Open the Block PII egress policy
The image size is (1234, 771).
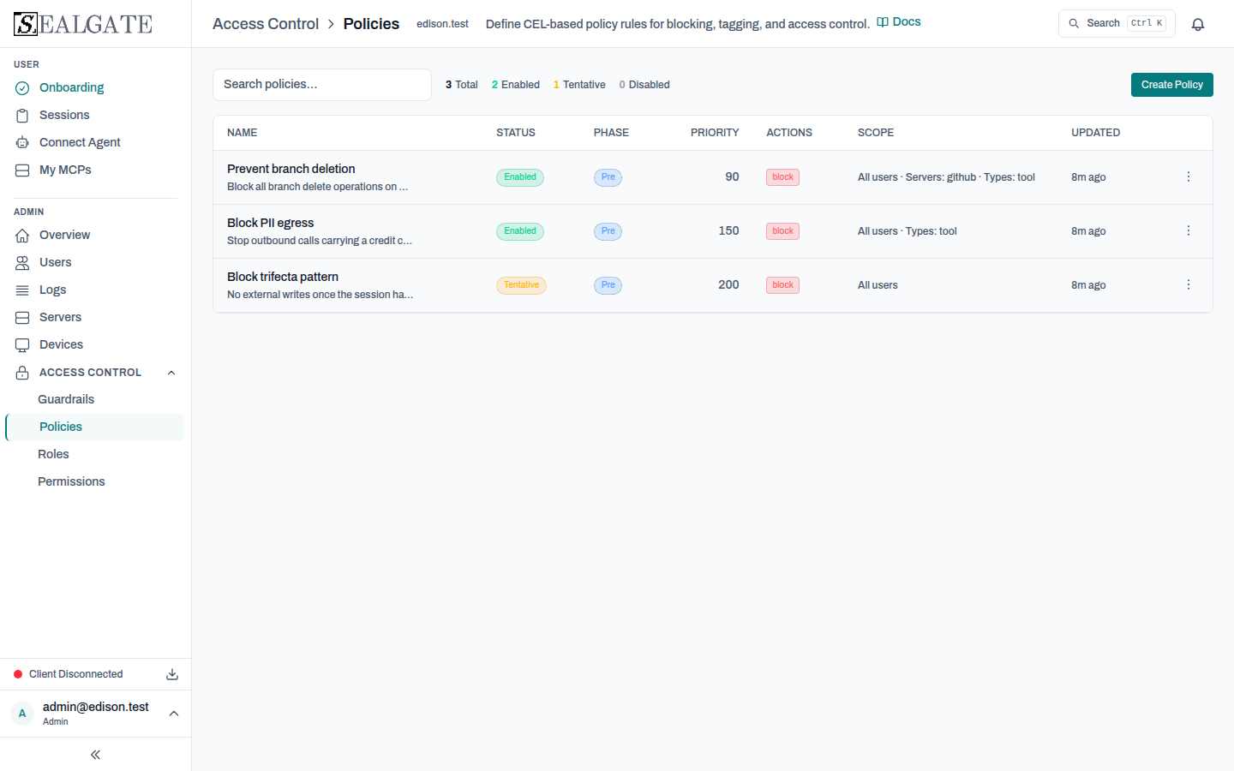[x=271, y=223]
